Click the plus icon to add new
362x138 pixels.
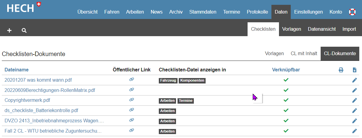click(9, 30)
